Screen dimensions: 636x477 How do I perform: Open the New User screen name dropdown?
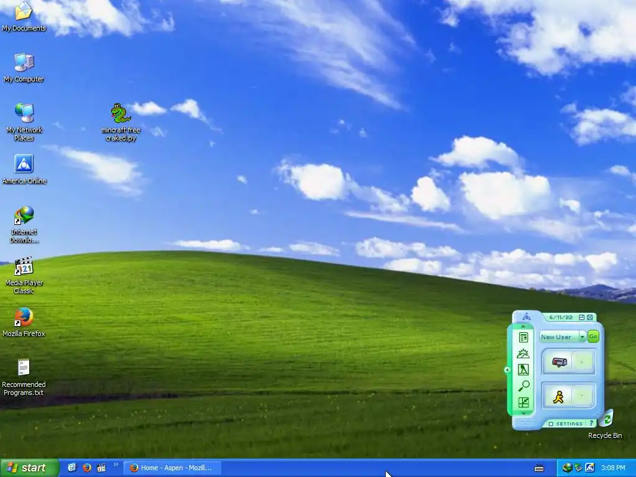tap(582, 337)
